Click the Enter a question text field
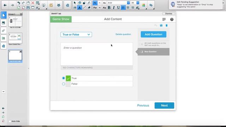 pyautogui.click(x=97, y=54)
